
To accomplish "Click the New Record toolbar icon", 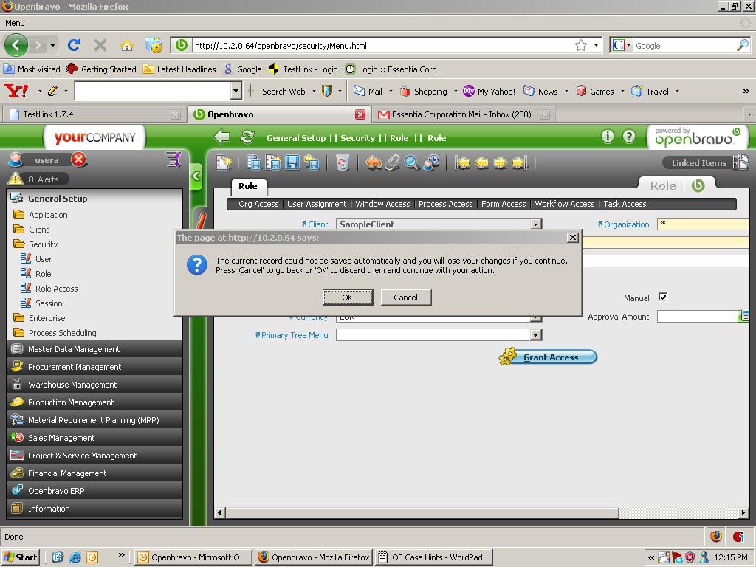I will pyautogui.click(x=224, y=162).
